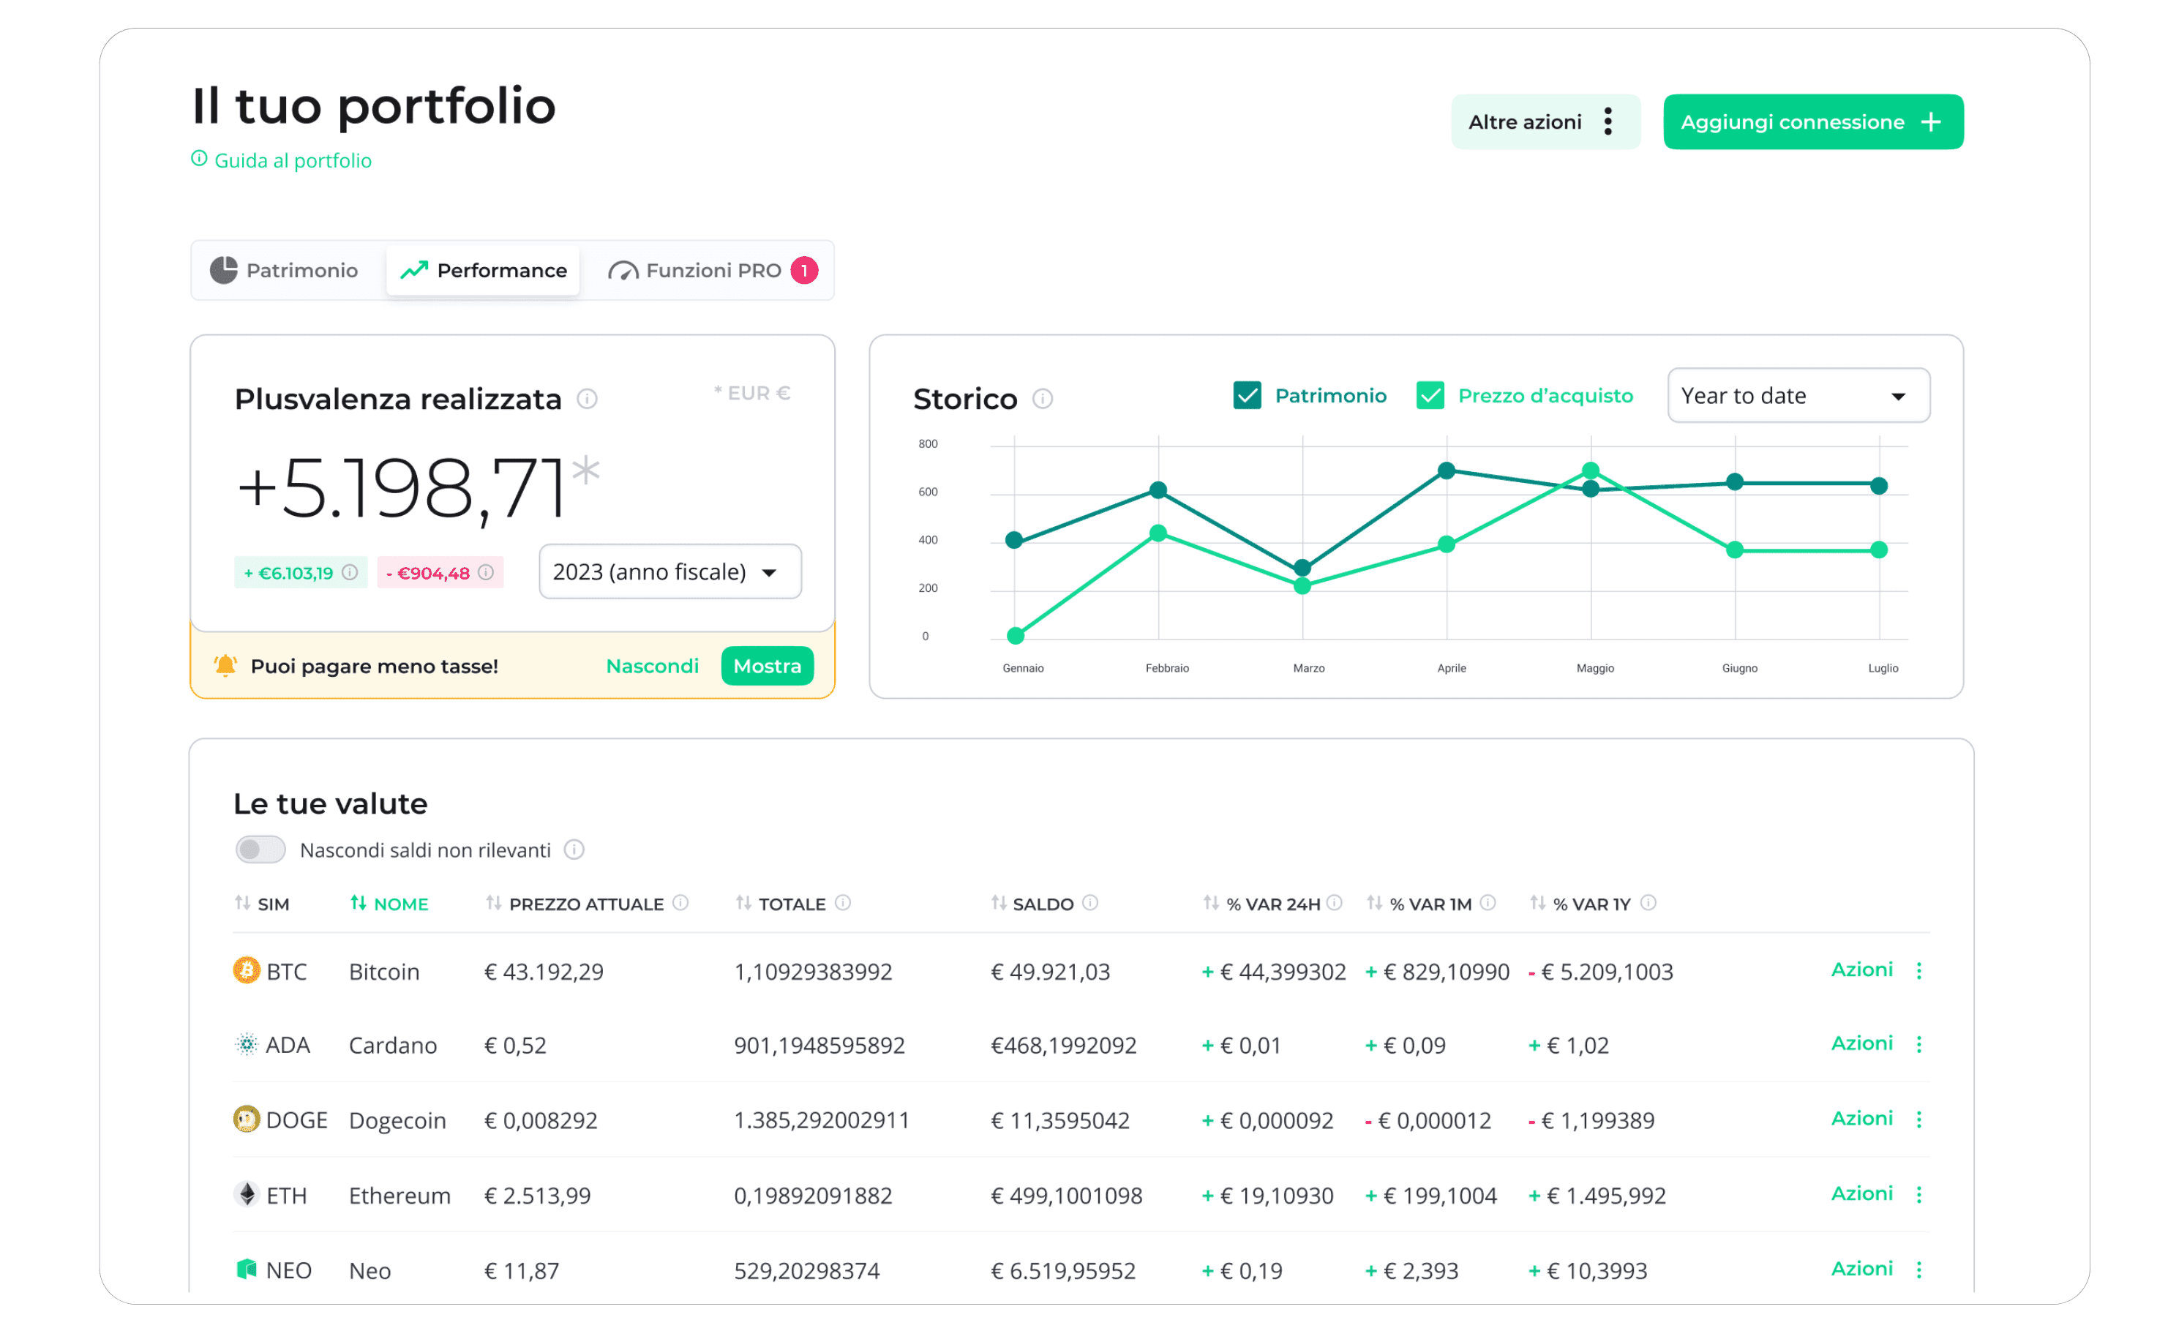Click the info icon next to Plusvalenza realizzata
Viewport: 2157px width, 1320px height.
(x=588, y=400)
